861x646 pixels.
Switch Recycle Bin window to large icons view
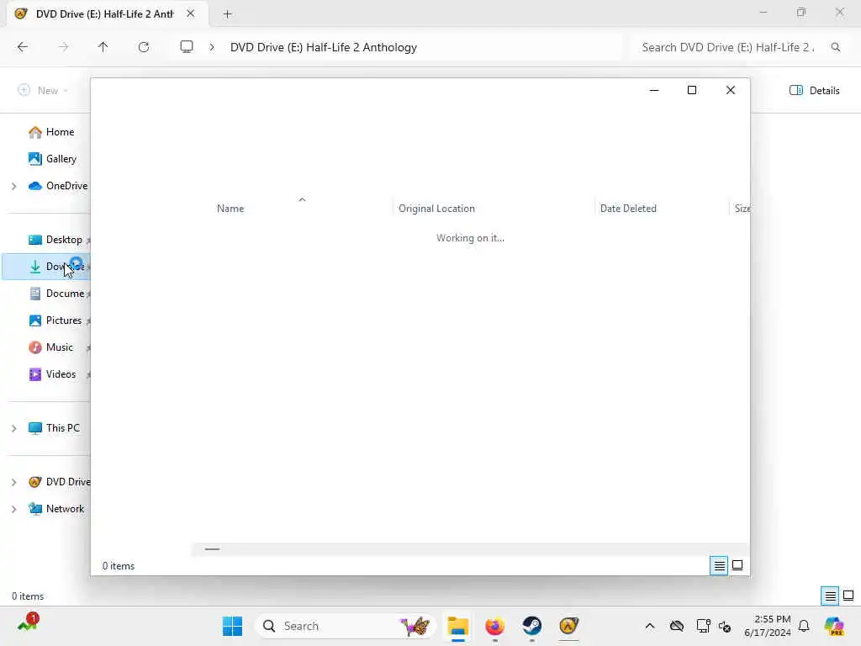coord(737,565)
